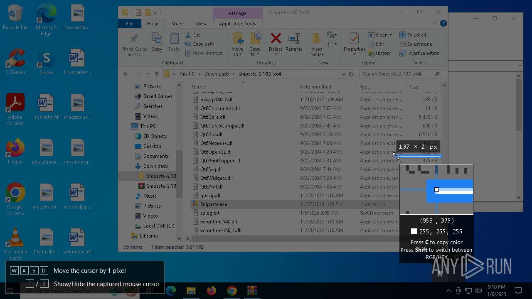Viewport: 532px width, 299px height.
Task: Open VLC media player desktop icon
Action: (x=15, y=245)
